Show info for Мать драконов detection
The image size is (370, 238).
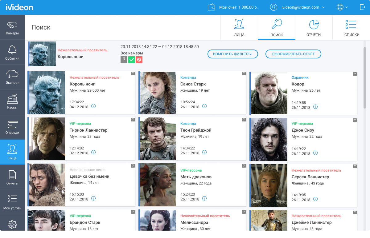pyautogui.click(x=204, y=199)
